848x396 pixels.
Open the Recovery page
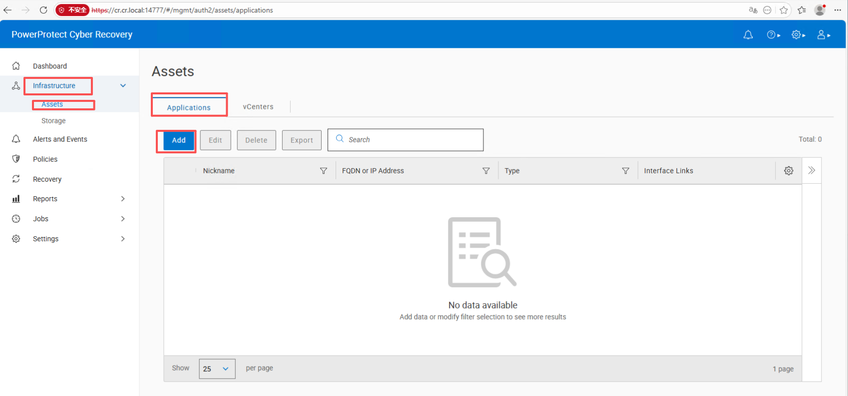point(47,179)
